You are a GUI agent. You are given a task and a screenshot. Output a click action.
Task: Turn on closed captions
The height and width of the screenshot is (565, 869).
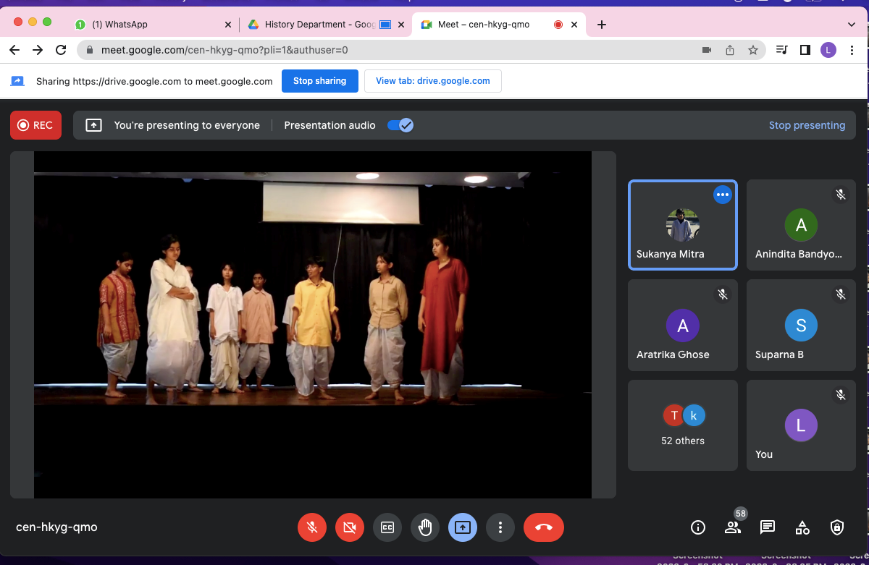387,527
